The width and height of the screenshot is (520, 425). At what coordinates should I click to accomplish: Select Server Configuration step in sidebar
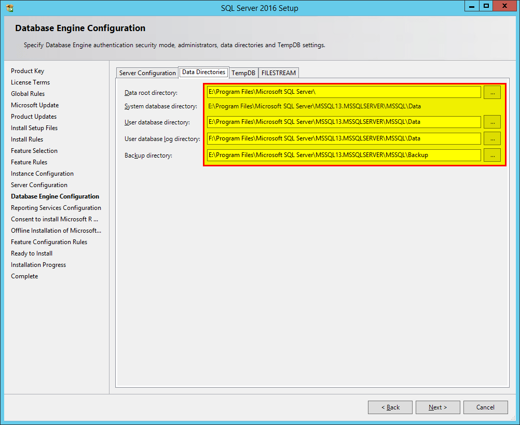click(39, 185)
